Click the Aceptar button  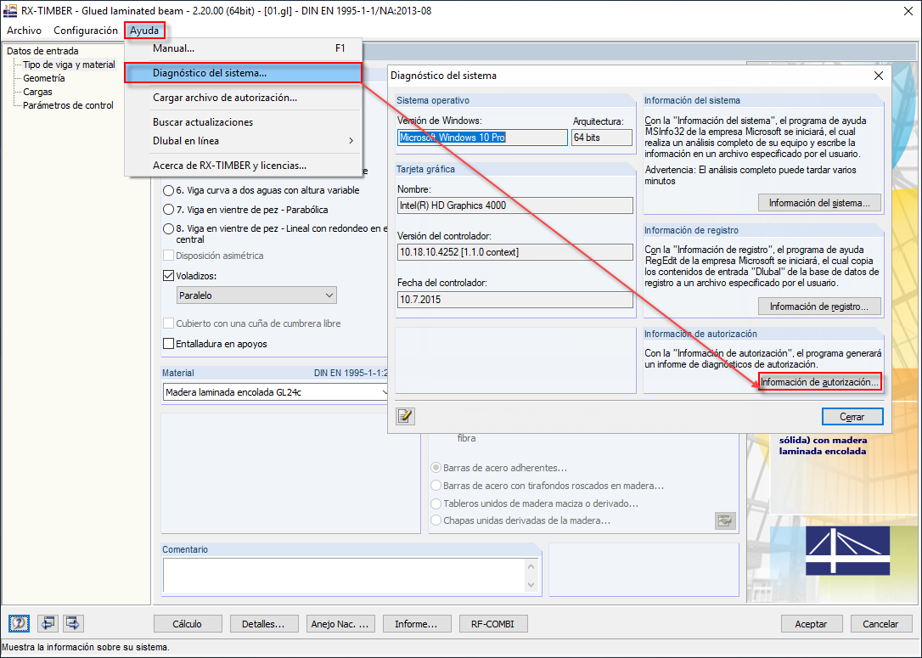[x=812, y=624]
